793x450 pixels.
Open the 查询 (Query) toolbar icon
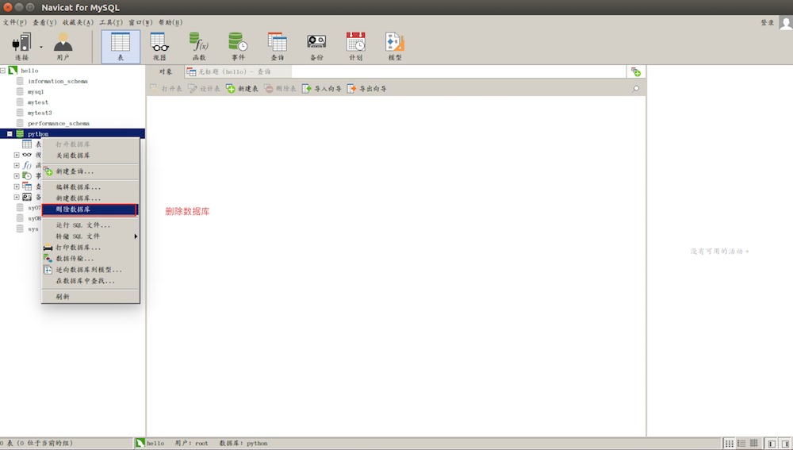tap(277, 46)
